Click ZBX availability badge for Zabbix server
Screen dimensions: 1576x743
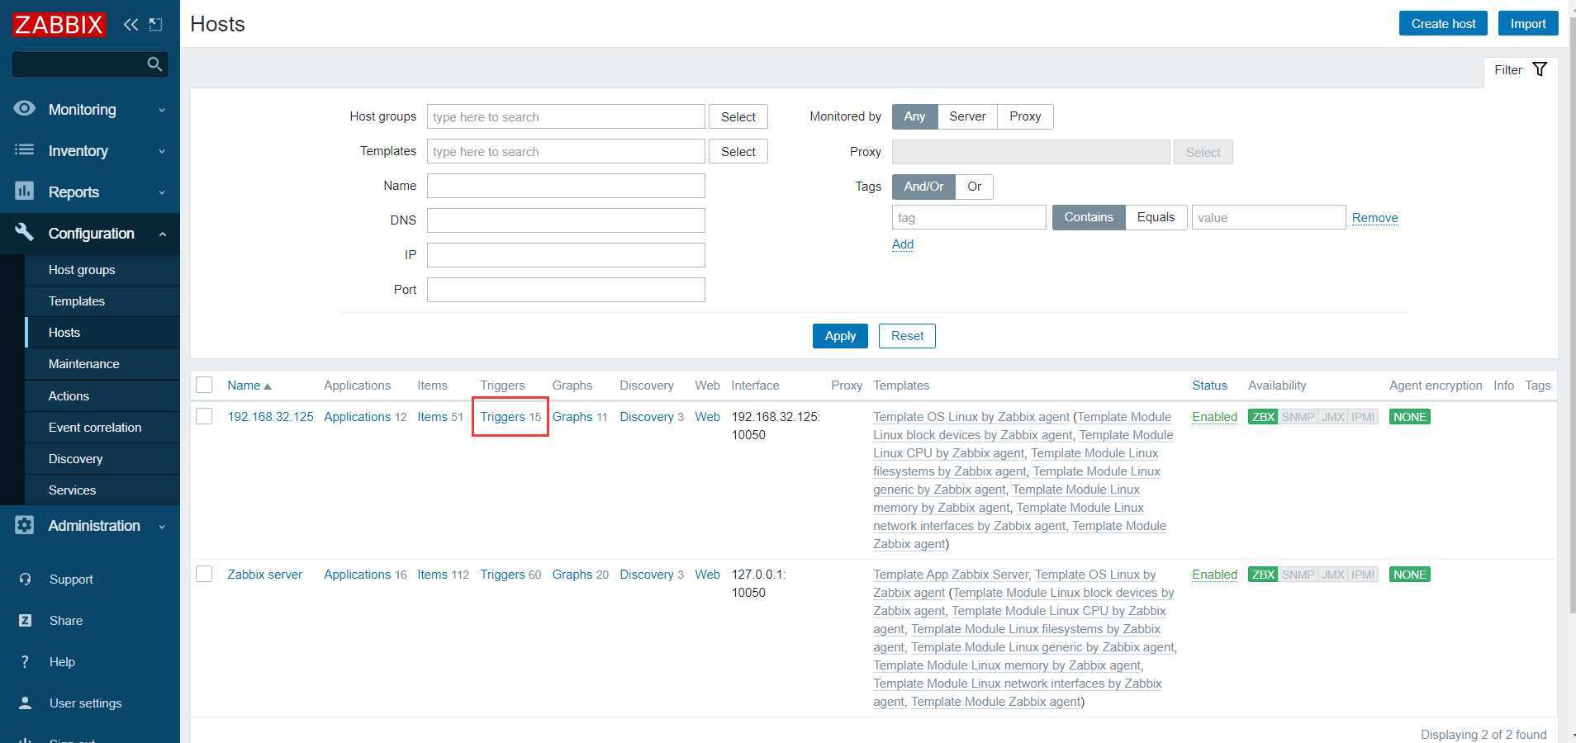click(x=1263, y=575)
